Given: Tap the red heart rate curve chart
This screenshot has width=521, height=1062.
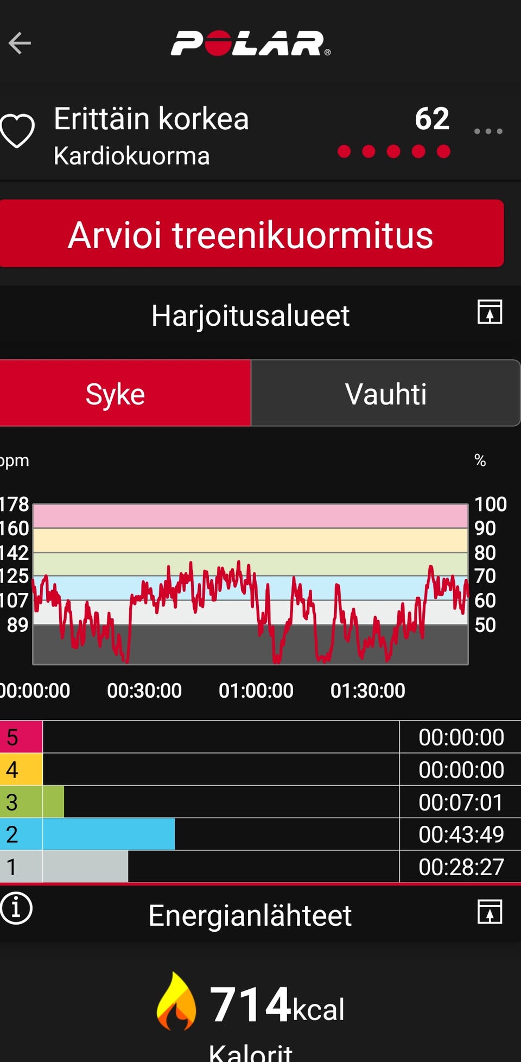Looking at the screenshot, I should [x=250, y=584].
